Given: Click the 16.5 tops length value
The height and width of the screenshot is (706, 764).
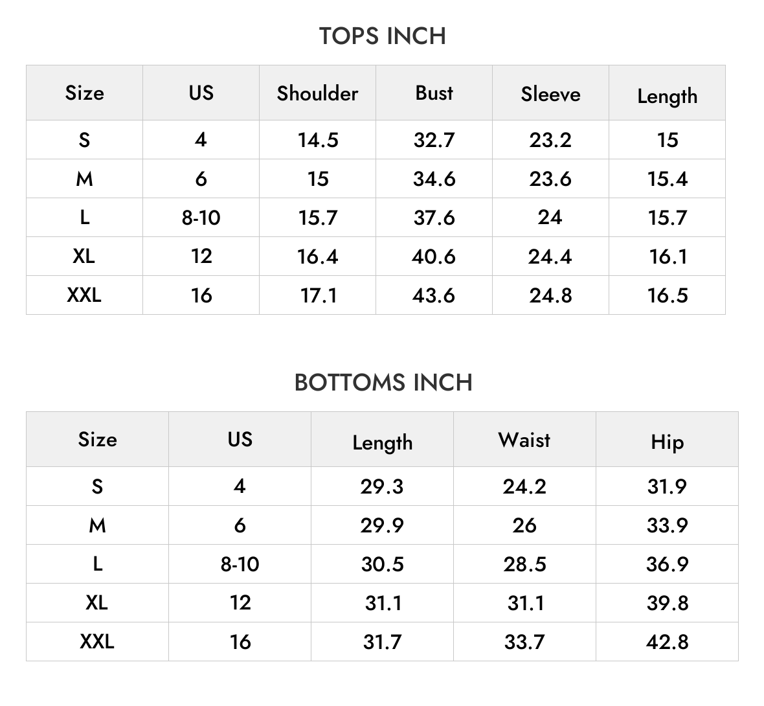Looking at the screenshot, I should pyautogui.click(x=667, y=295).
